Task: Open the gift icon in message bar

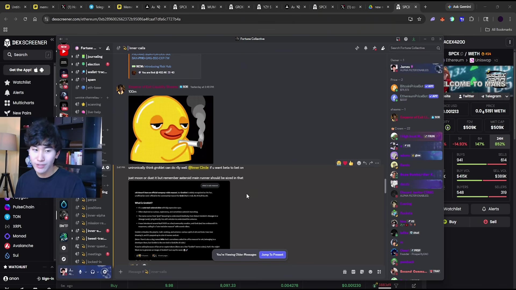Action: 345,272
